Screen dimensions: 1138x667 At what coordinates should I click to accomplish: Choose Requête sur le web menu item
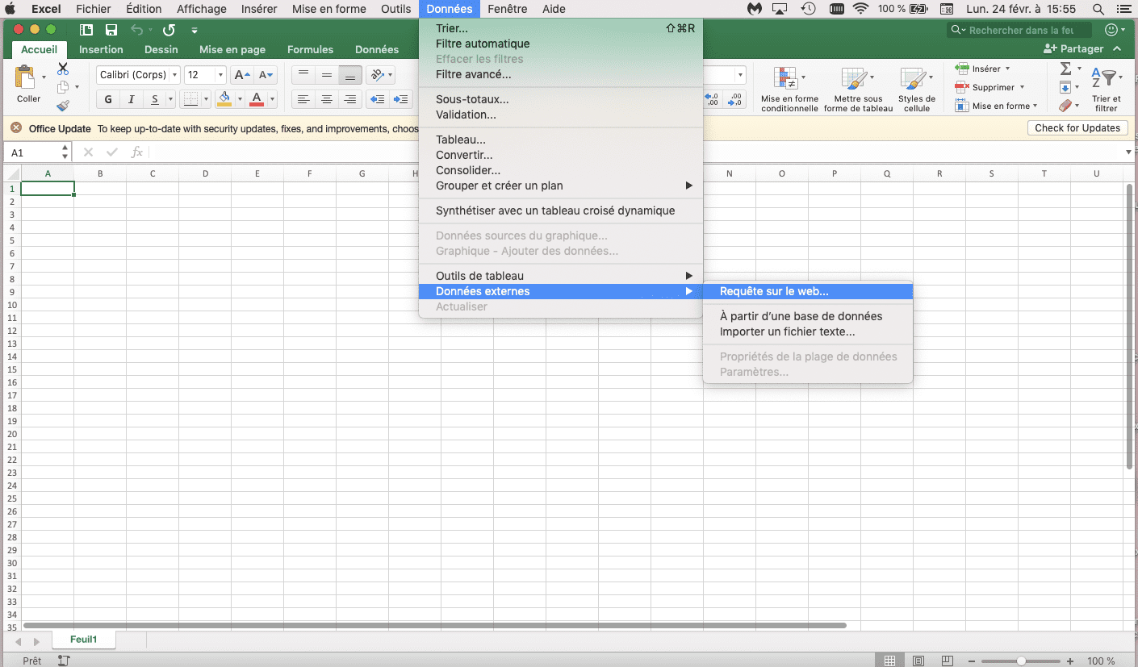coord(774,291)
